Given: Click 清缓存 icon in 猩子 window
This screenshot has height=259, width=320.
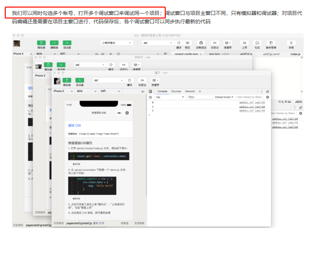Looking at the screenshot, I should click(x=155, y=80).
